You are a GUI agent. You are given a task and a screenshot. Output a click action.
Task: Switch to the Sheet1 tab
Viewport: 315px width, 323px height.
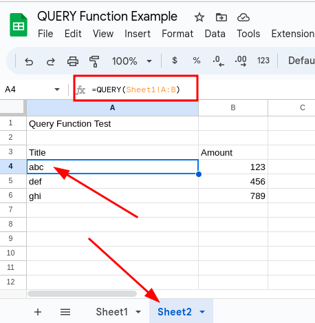click(111, 312)
